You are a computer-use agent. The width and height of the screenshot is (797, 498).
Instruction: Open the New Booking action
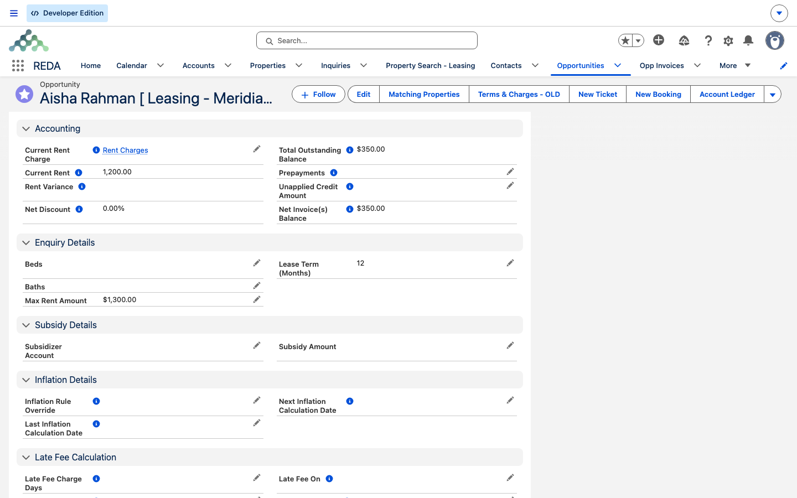tap(658, 94)
